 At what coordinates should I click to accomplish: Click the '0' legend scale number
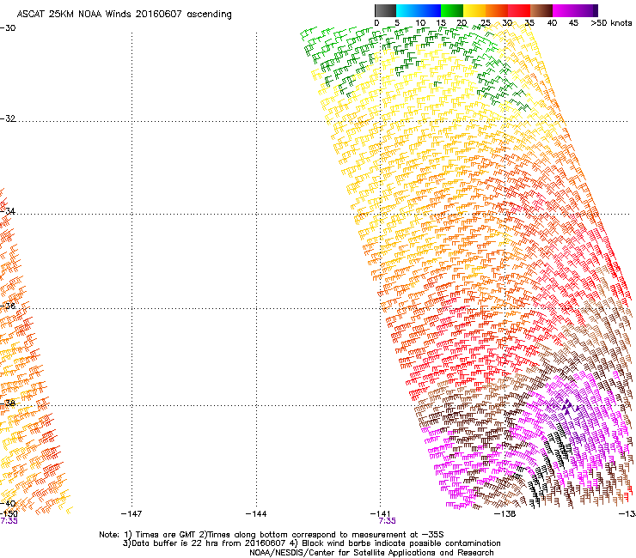point(376,23)
